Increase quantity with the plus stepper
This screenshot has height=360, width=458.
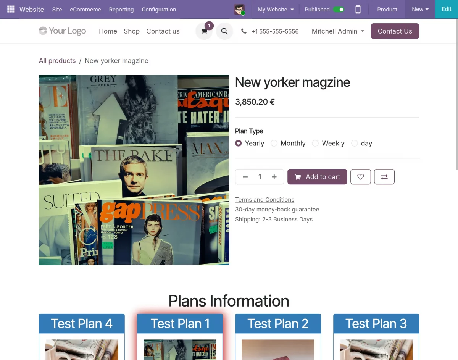[x=274, y=176]
